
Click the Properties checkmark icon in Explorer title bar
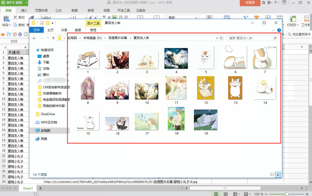point(42,23)
